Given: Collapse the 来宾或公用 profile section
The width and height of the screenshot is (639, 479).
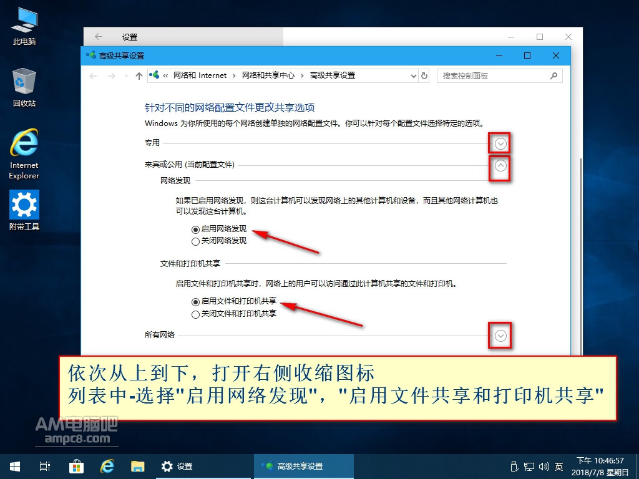Looking at the screenshot, I should click(x=500, y=165).
